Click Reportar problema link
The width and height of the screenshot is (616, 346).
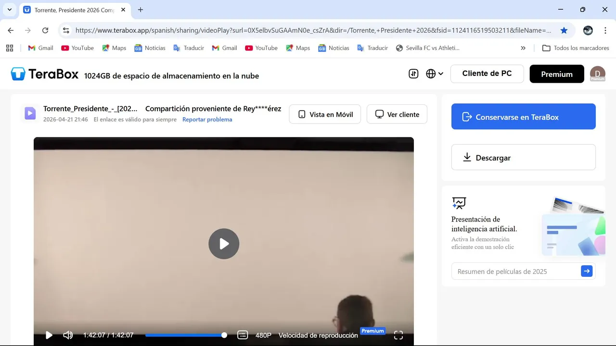coord(207,120)
